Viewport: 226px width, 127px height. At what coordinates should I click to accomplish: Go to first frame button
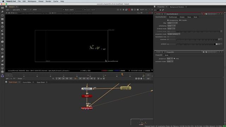tap(60, 79)
